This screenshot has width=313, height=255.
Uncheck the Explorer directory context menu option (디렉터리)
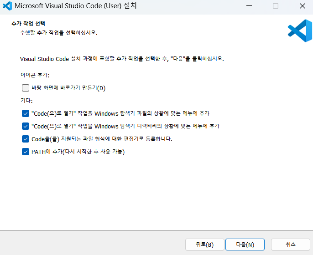click(x=26, y=126)
